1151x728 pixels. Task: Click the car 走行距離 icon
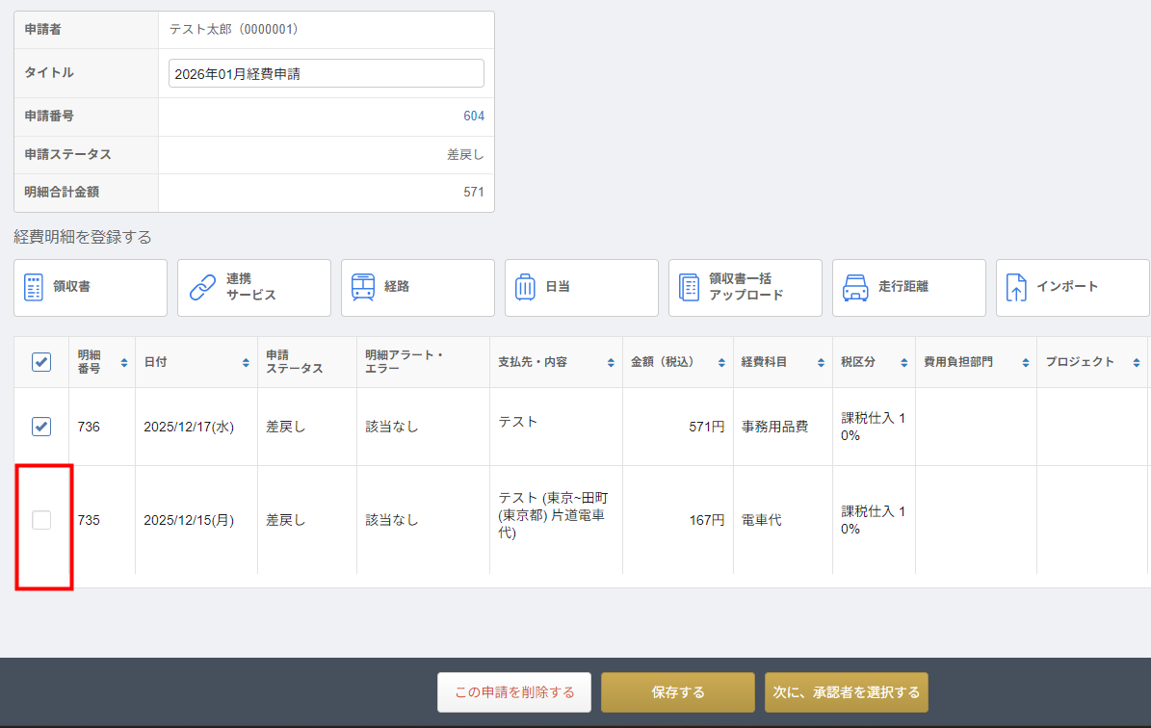click(855, 287)
